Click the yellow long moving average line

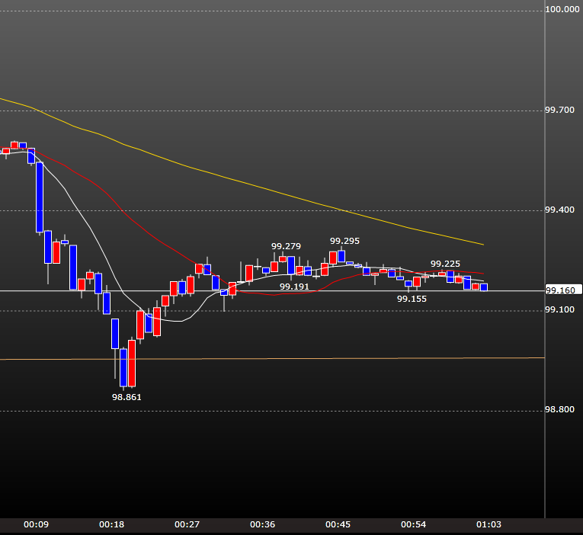point(242,182)
